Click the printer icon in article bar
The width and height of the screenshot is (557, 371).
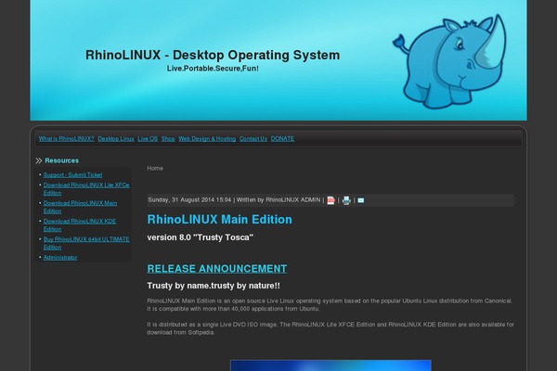(346, 200)
